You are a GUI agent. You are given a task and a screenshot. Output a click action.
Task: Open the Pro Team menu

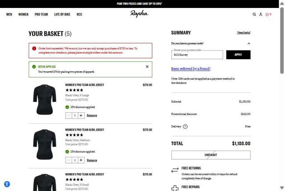click(x=41, y=14)
